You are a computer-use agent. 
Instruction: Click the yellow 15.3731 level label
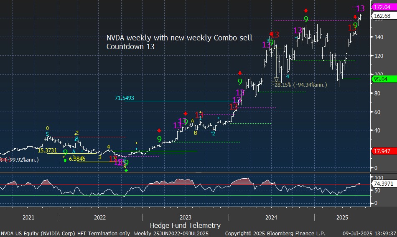click(47, 151)
